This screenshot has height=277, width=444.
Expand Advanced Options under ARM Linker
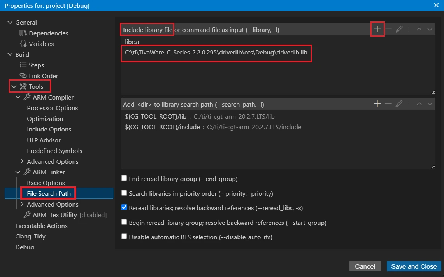(22, 204)
